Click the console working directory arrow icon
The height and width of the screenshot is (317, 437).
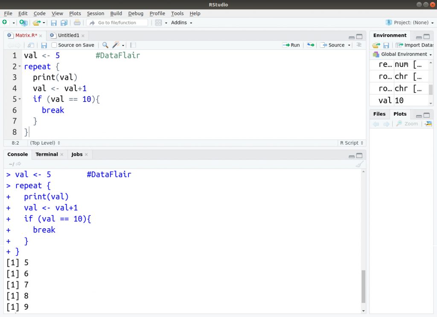click(19, 164)
